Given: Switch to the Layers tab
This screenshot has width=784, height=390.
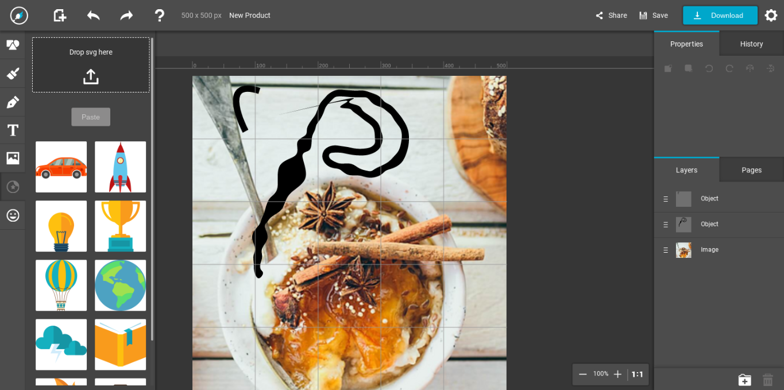Looking at the screenshot, I should (686, 170).
